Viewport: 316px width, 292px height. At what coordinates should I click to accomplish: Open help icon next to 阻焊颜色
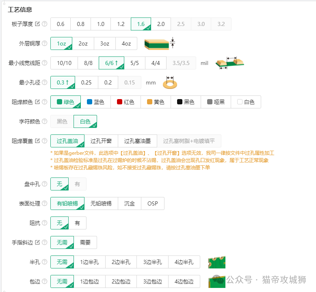pos(44,102)
